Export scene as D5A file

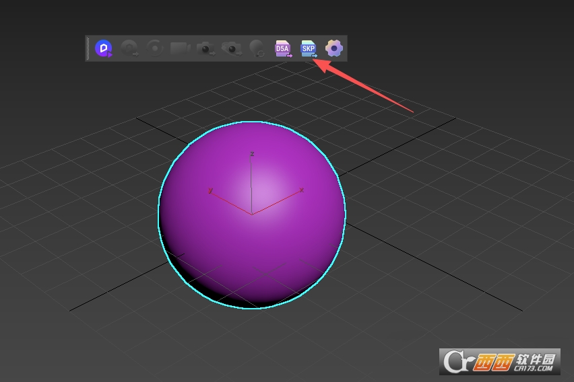click(283, 48)
